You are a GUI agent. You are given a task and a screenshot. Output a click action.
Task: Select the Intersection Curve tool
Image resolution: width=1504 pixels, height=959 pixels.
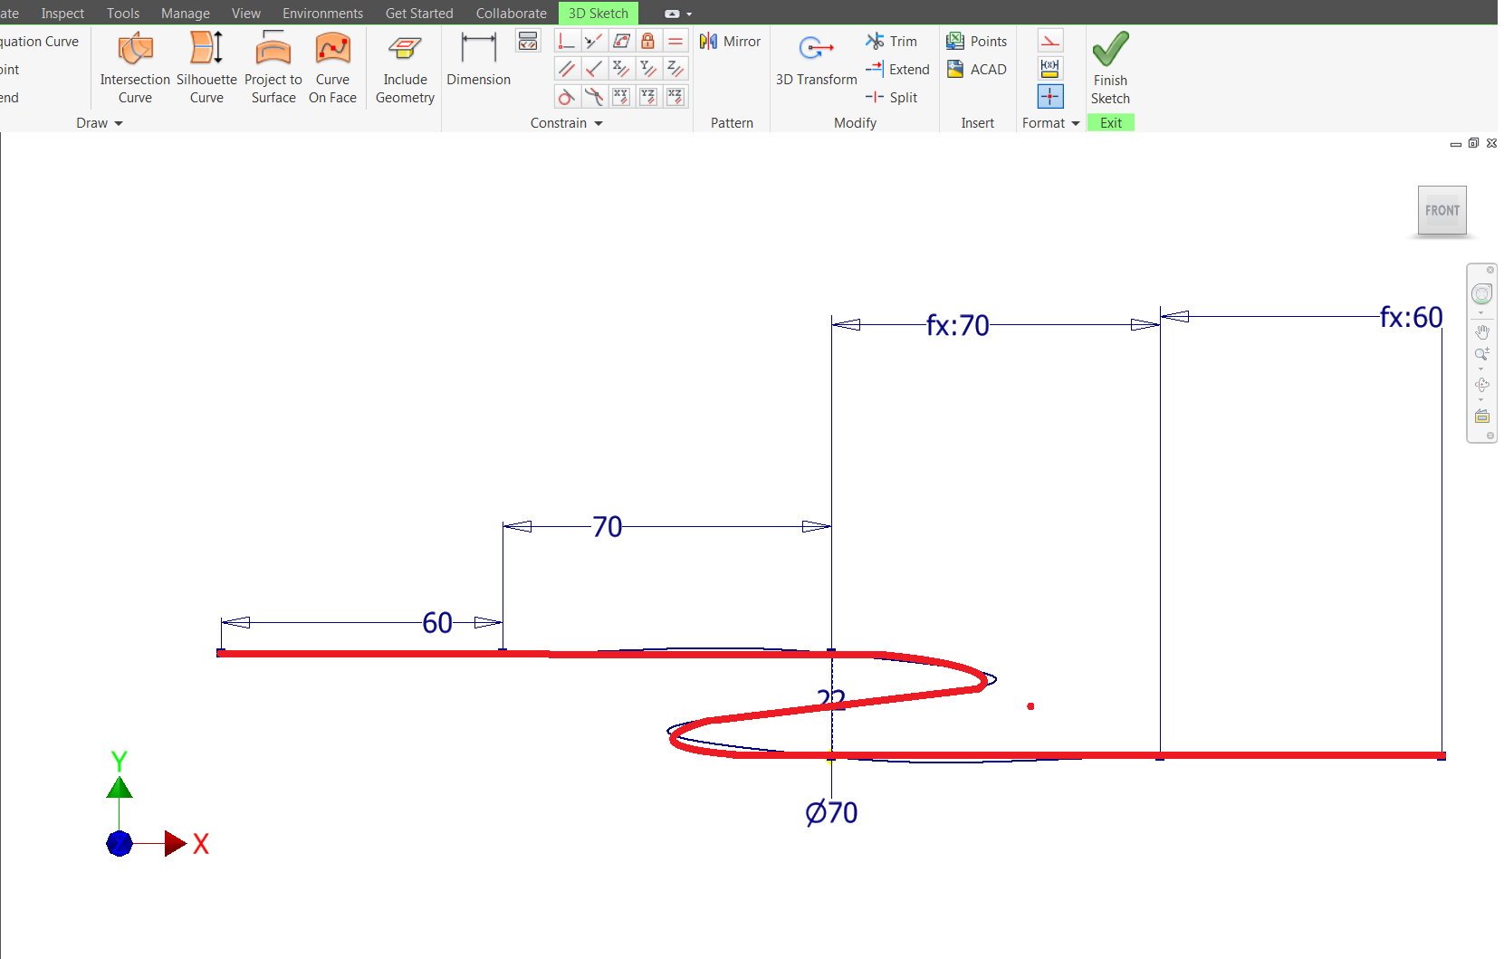tap(134, 66)
